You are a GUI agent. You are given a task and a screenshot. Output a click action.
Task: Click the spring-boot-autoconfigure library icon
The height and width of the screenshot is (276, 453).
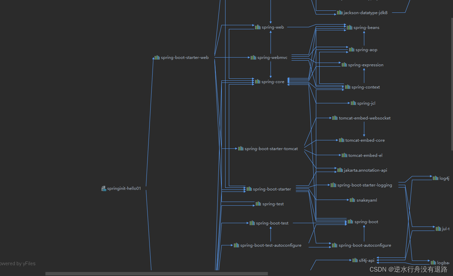[335, 245]
